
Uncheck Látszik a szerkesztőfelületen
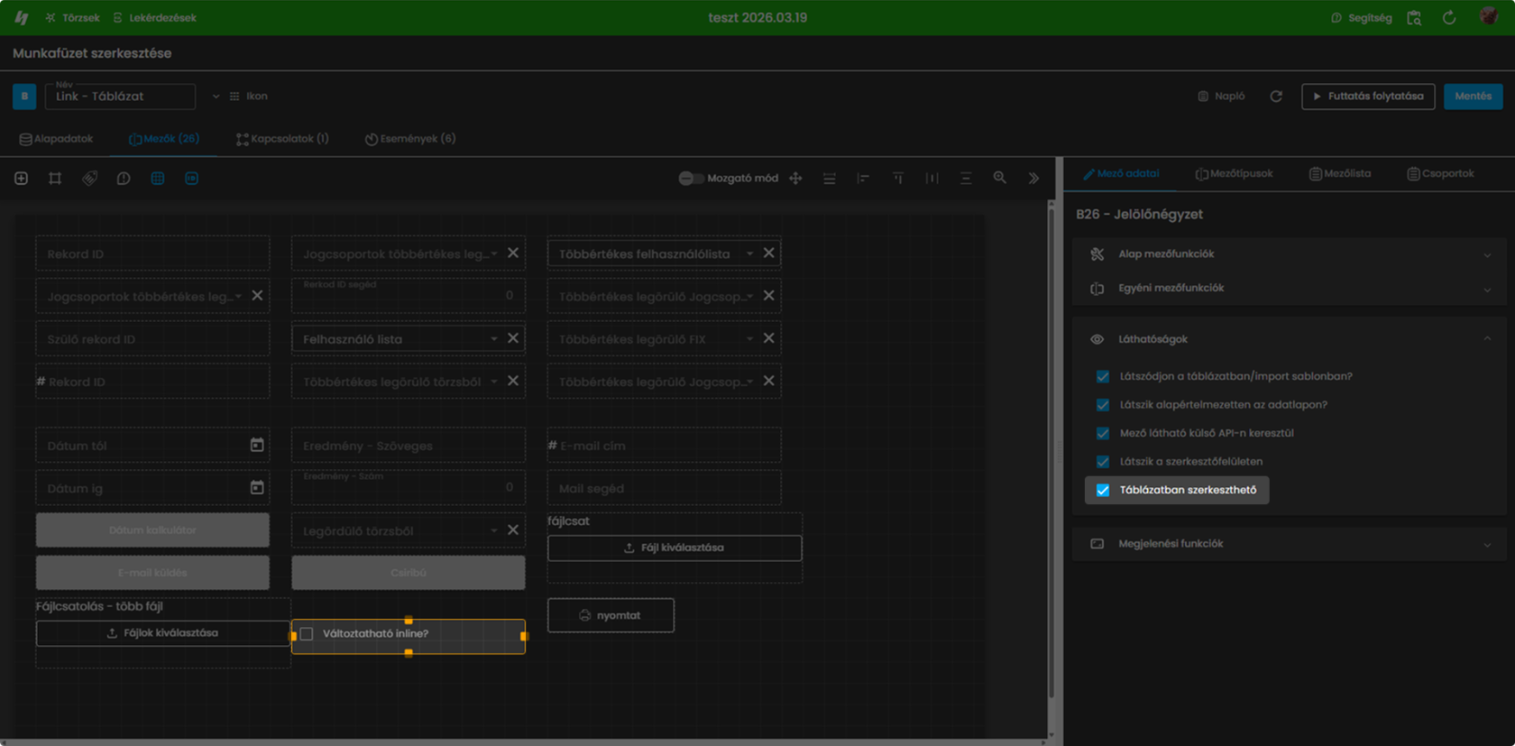pyautogui.click(x=1103, y=462)
